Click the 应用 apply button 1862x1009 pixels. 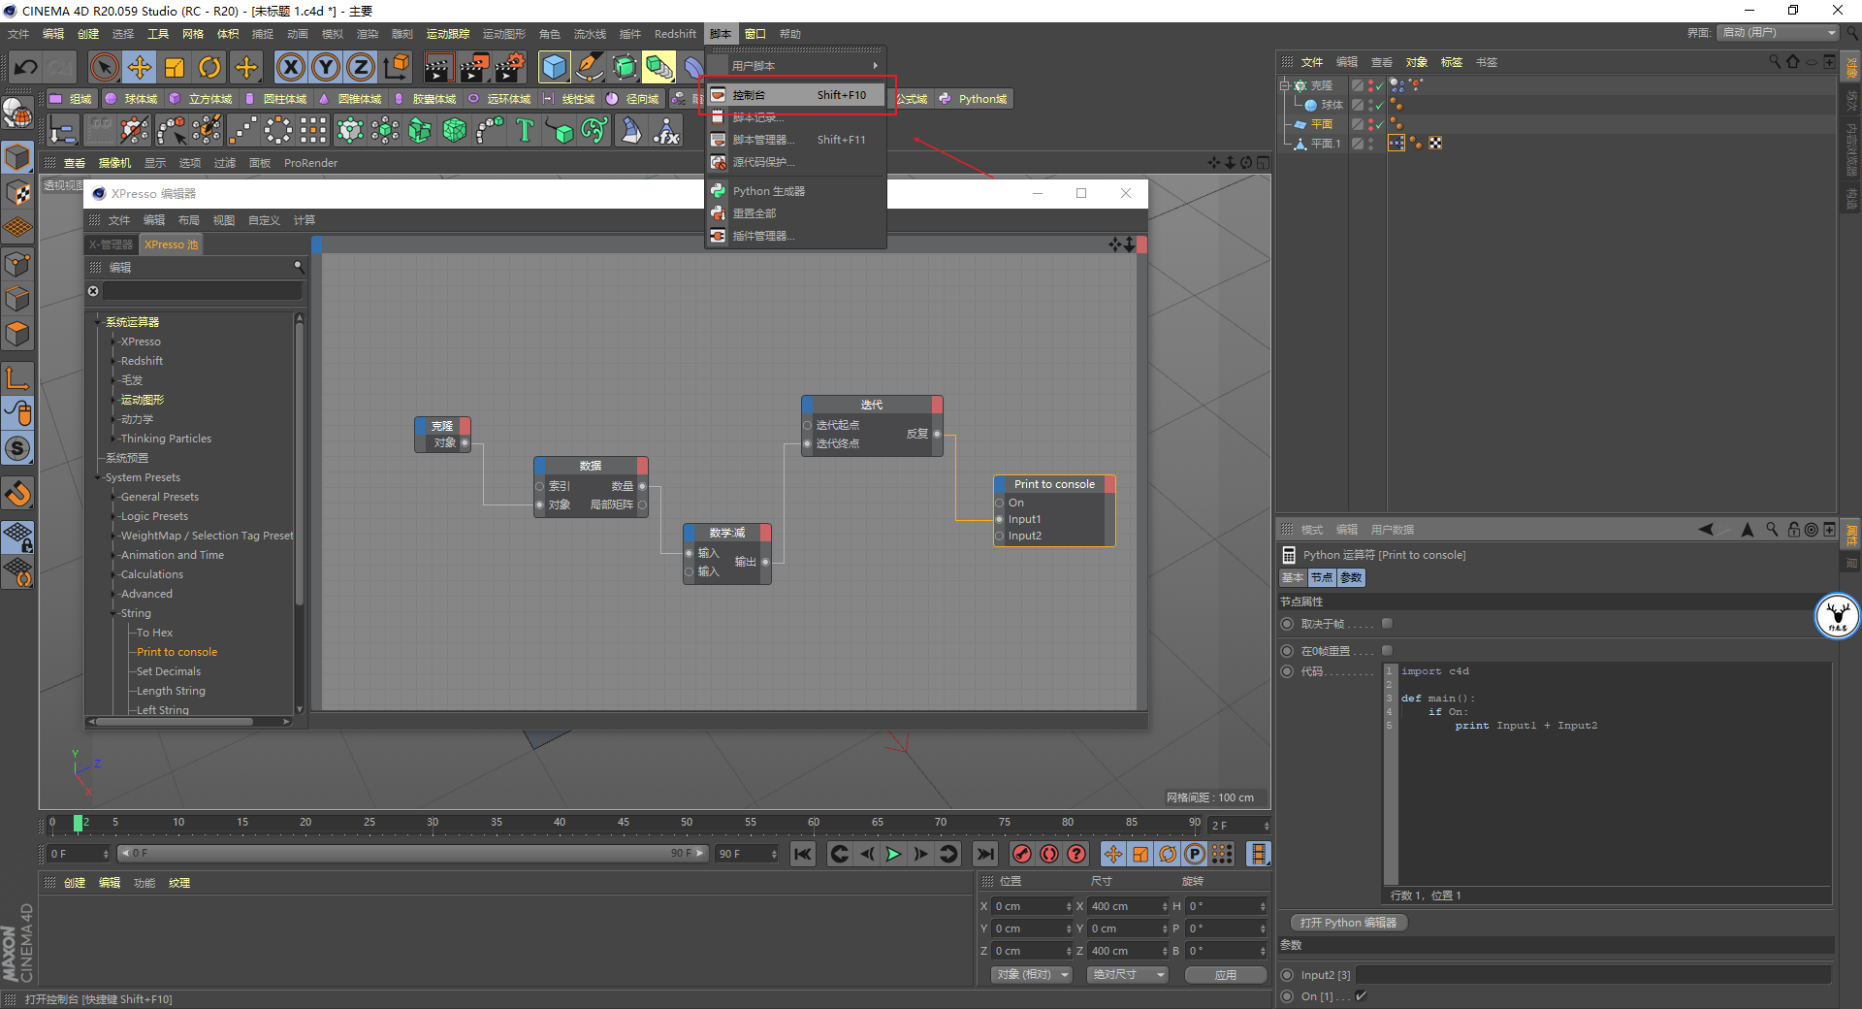(1226, 974)
